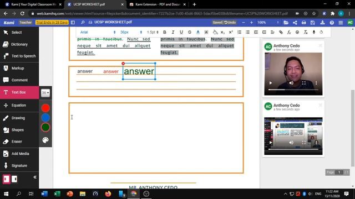Toggle strikethrough formatting

click(x=190, y=32)
